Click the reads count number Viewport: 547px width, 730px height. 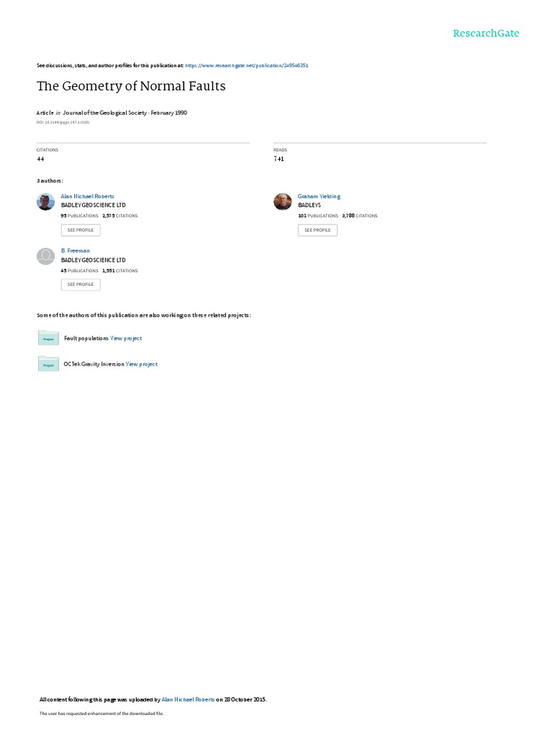[278, 159]
